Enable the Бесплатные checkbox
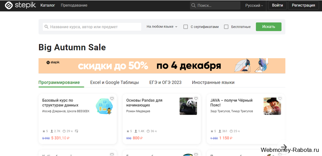 pyautogui.click(x=226, y=27)
